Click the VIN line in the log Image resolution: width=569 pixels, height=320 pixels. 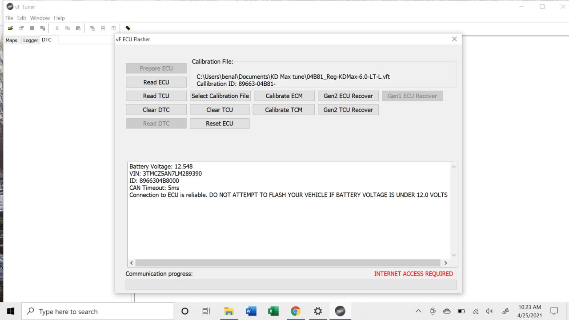click(165, 174)
